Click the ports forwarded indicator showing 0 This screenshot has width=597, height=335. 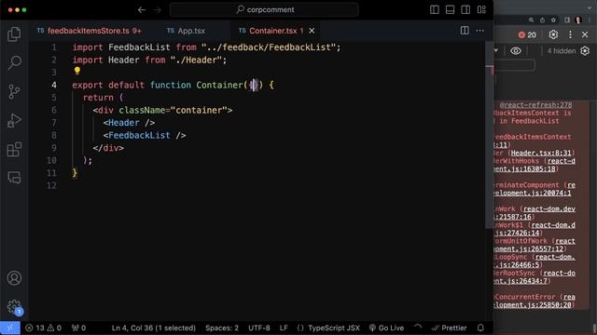pyautogui.click(x=78, y=328)
